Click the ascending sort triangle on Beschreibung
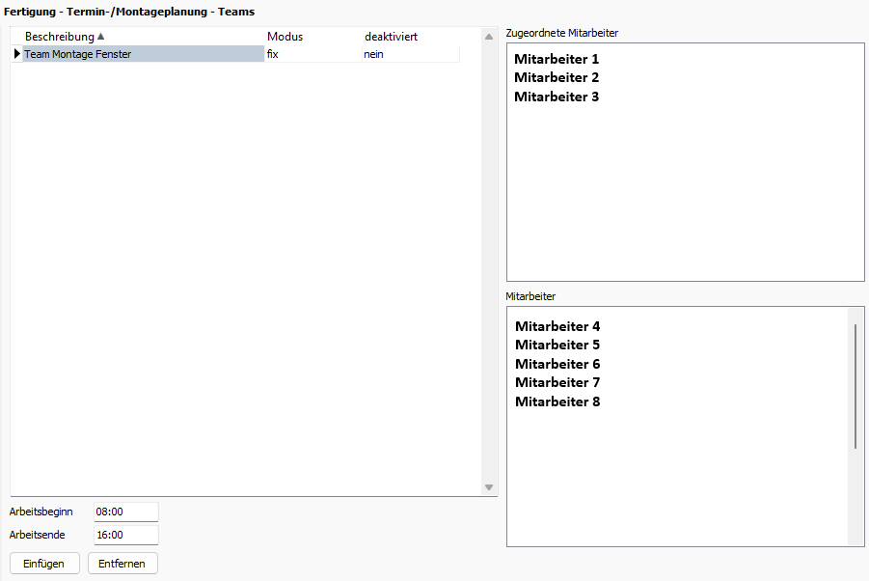This screenshot has width=869, height=581. (100, 36)
